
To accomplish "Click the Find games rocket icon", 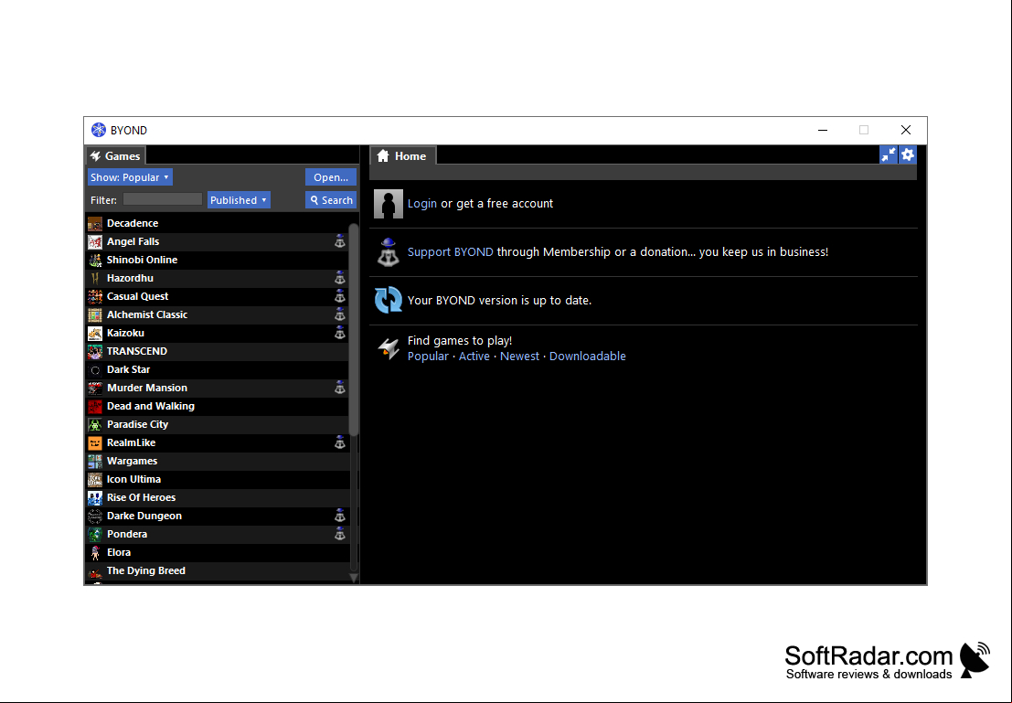I will [x=389, y=348].
